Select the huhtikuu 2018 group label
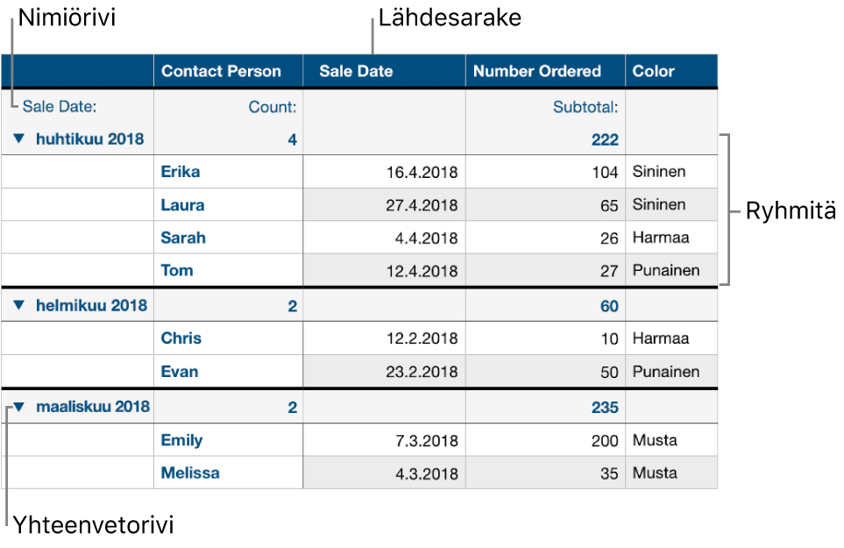844x548 pixels. point(90,139)
